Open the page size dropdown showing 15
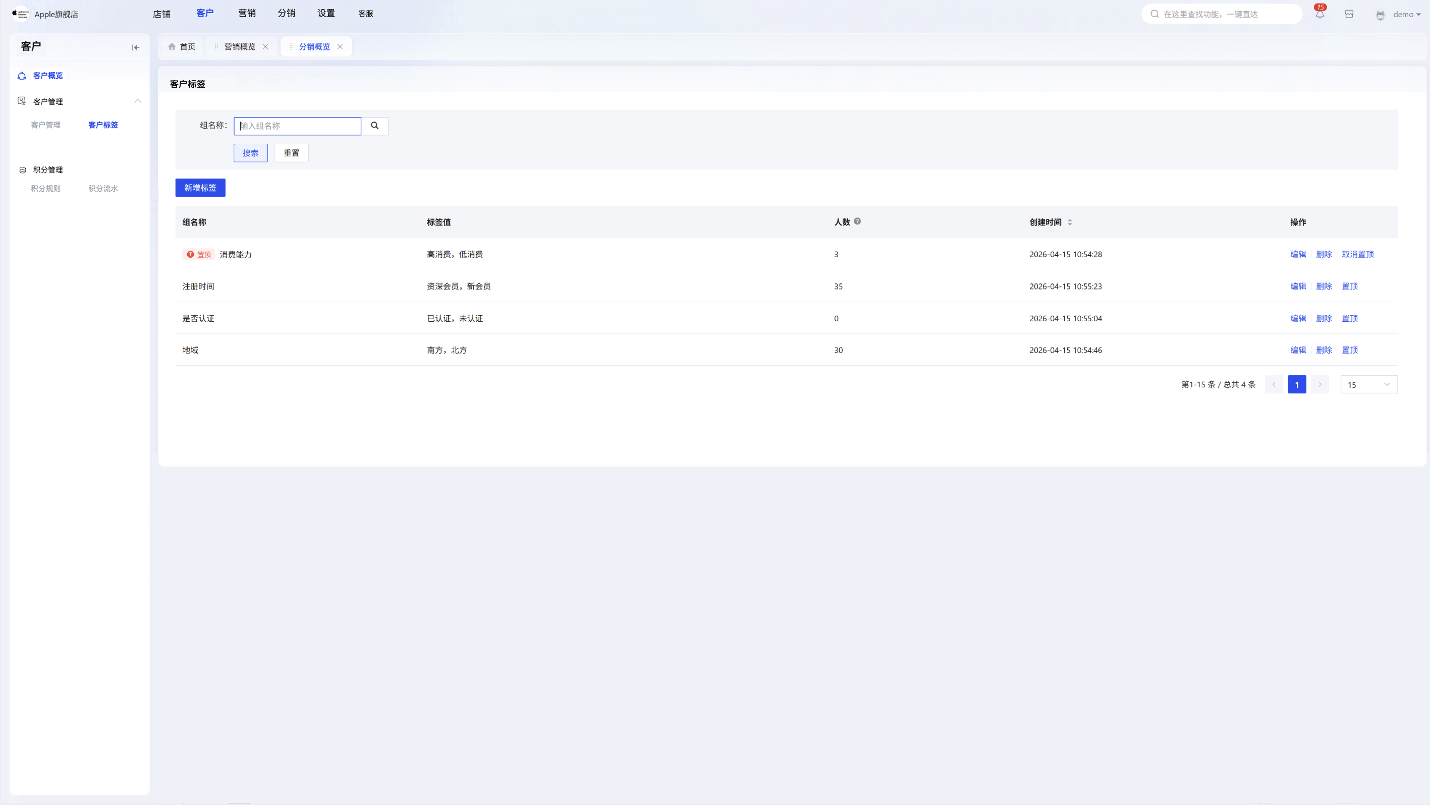 [1369, 384]
